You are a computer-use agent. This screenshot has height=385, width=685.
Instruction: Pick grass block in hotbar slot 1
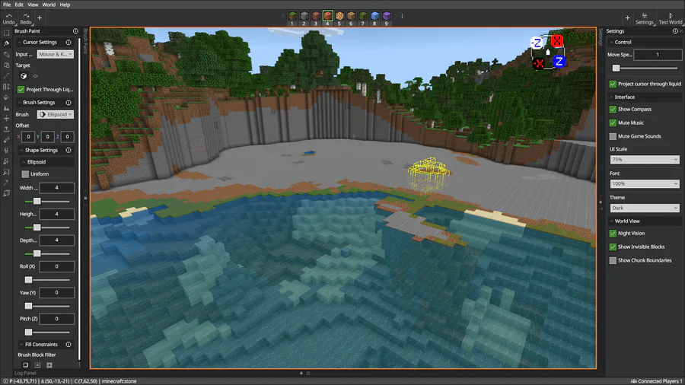[x=292, y=16]
